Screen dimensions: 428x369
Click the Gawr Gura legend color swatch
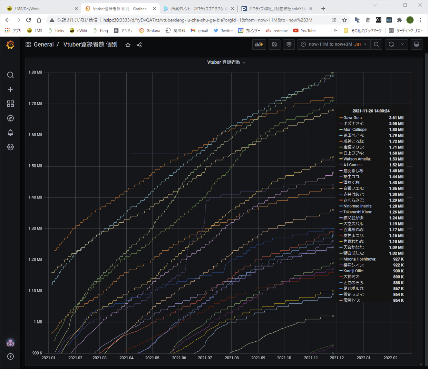[x=341, y=118]
